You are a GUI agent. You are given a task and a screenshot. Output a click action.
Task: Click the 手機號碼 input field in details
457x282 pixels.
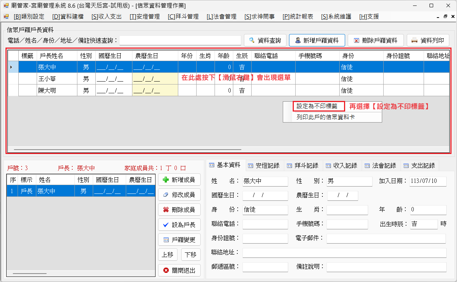[x=347, y=224]
